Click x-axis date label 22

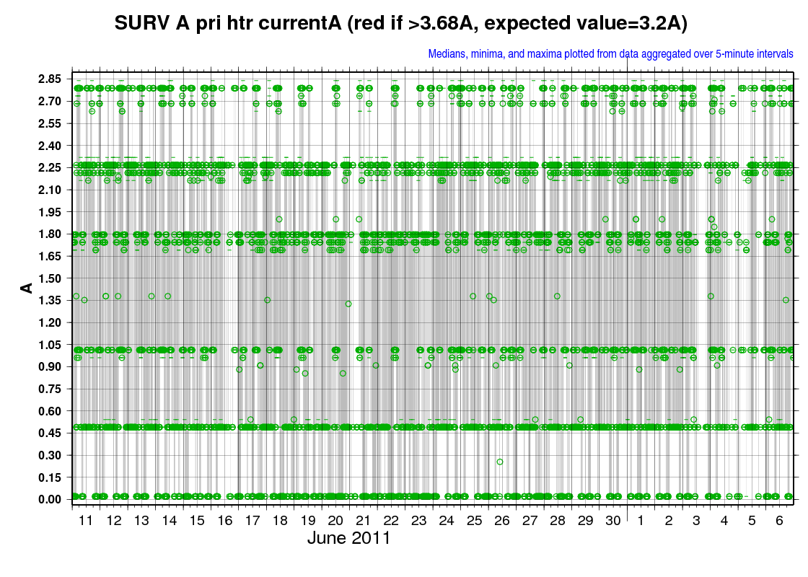pos(391,521)
